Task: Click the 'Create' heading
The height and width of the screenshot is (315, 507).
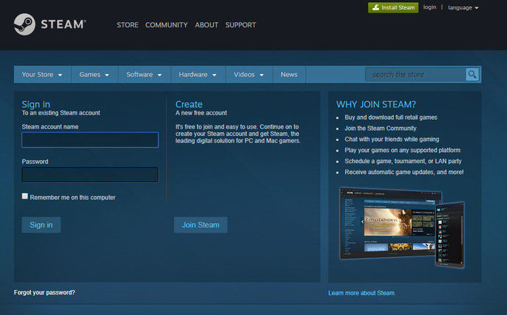Action: pyautogui.click(x=189, y=104)
